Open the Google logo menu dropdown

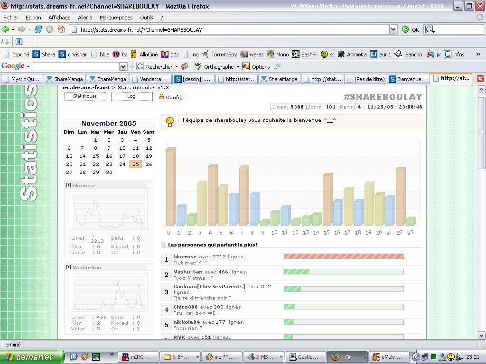coord(28,66)
